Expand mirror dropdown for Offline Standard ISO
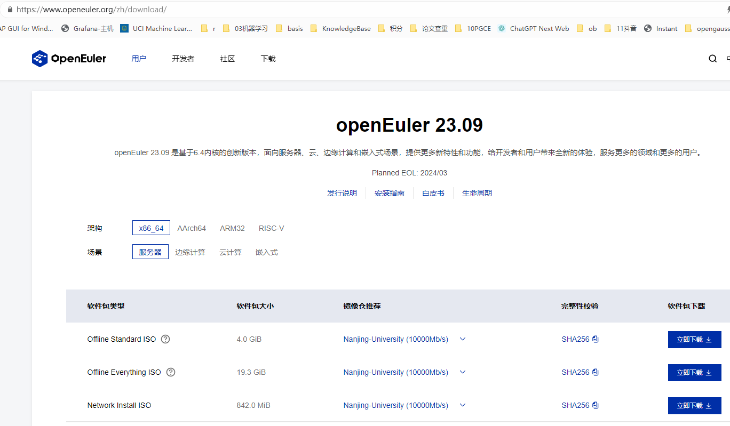 pyautogui.click(x=463, y=339)
